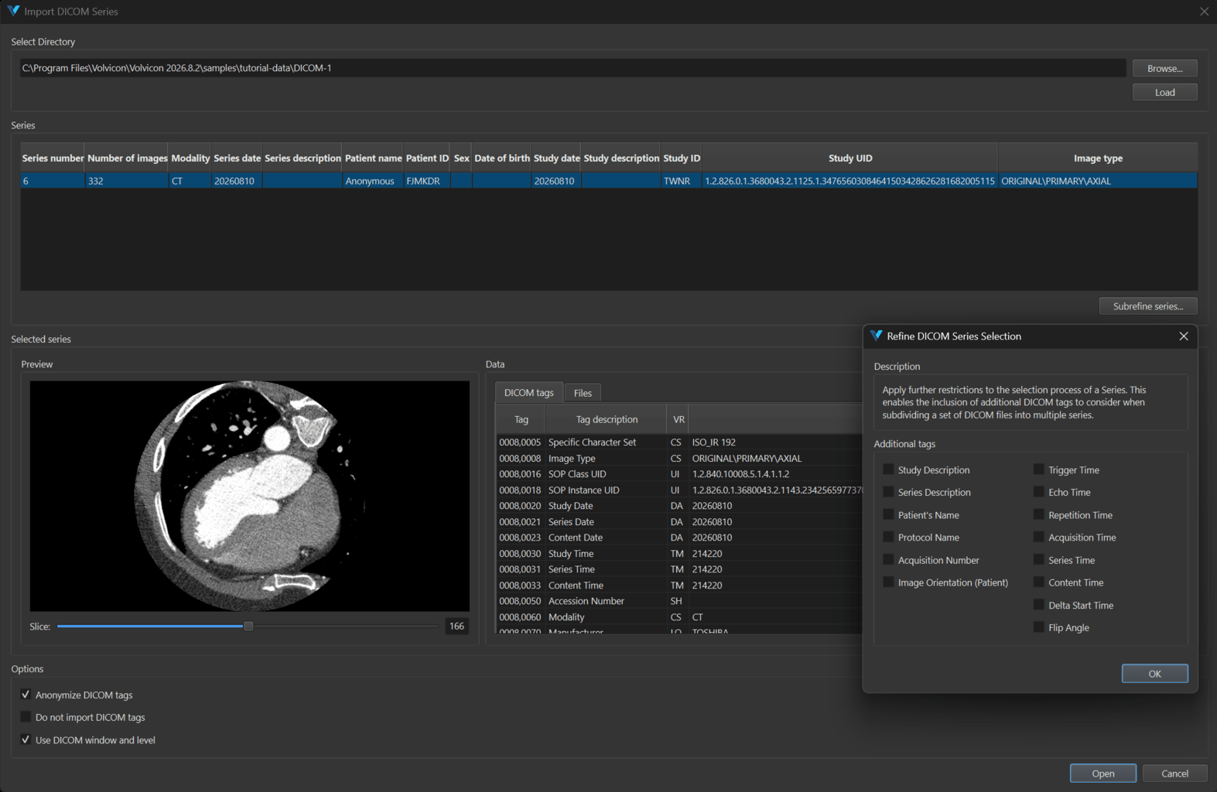This screenshot has height=792, width=1217.
Task: Select series row with Patient ID FJMKDR
Action: pos(609,181)
